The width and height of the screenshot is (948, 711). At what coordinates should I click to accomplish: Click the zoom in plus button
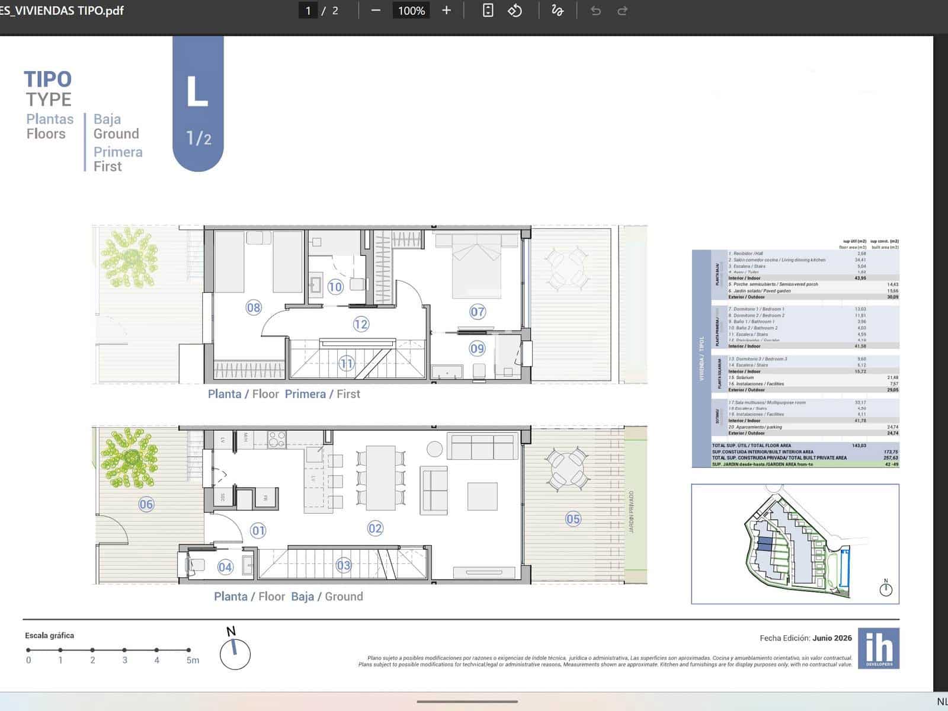(446, 11)
